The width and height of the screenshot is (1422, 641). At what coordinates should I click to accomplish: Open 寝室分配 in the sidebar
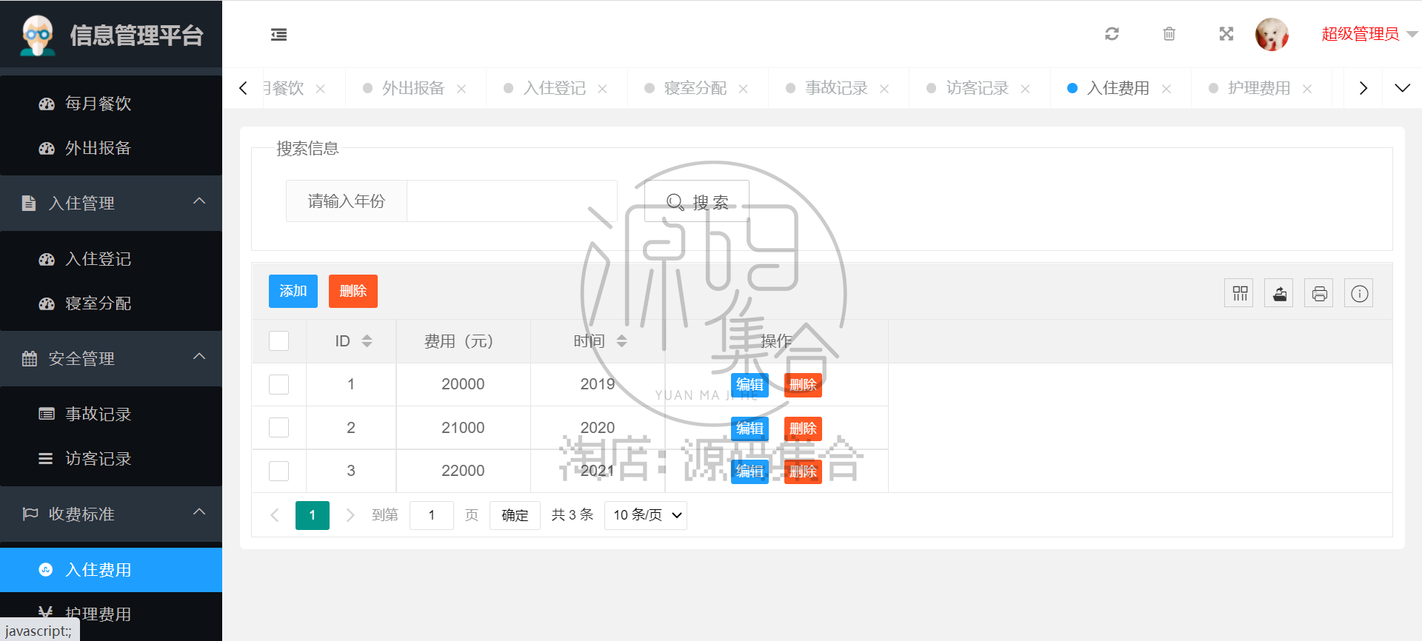click(x=111, y=303)
